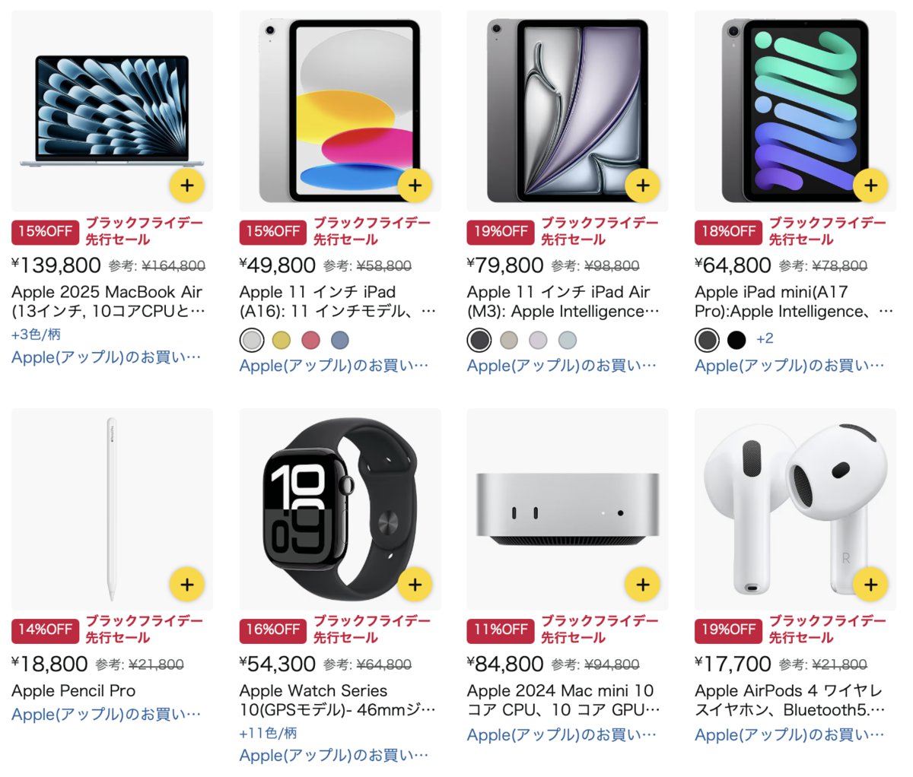The height and width of the screenshot is (777, 913).
Task: Add the iPad Air (M3) using its plus button
Action: pos(643,186)
